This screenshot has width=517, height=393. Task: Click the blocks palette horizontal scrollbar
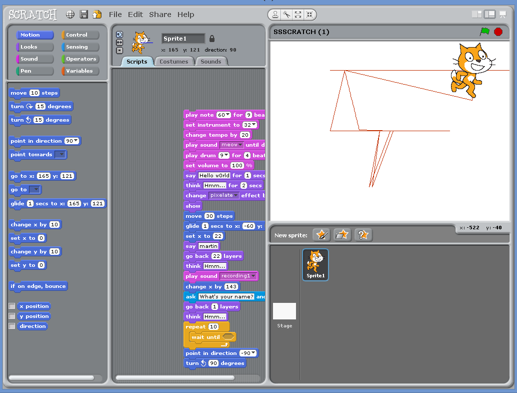tap(51, 377)
